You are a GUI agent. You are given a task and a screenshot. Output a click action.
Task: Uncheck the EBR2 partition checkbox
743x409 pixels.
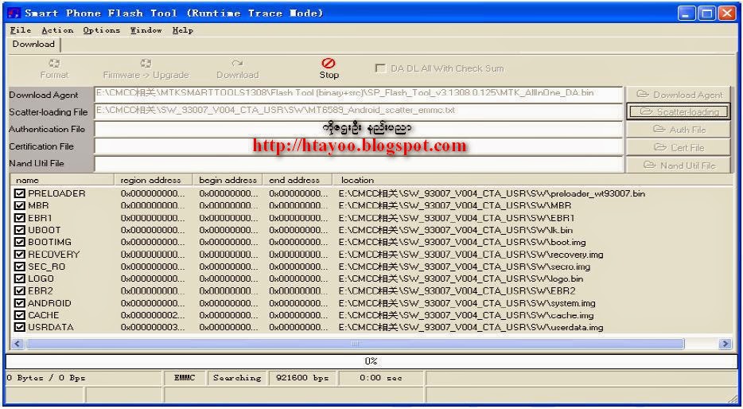coord(19,290)
